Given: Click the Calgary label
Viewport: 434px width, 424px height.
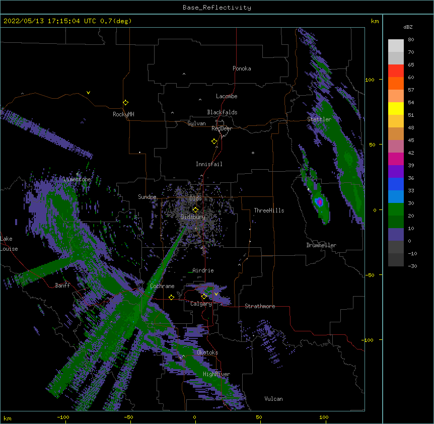Looking at the screenshot, I should [x=201, y=304].
